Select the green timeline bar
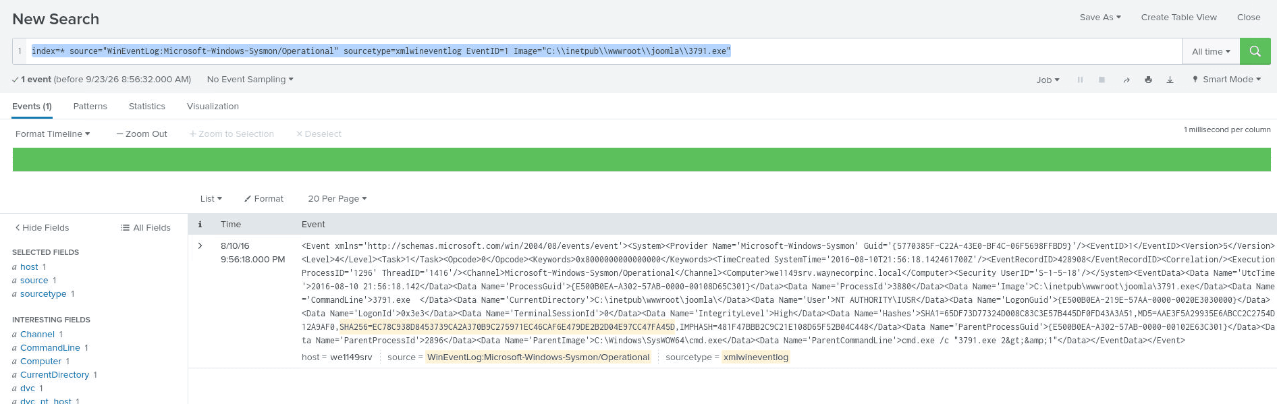This screenshot has height=404, width=1277. point(641,159)
